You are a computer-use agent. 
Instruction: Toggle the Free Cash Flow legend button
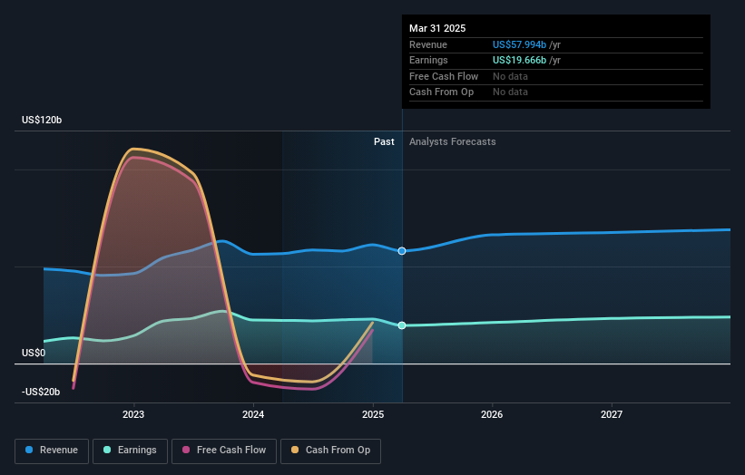(x=224, y=451)
